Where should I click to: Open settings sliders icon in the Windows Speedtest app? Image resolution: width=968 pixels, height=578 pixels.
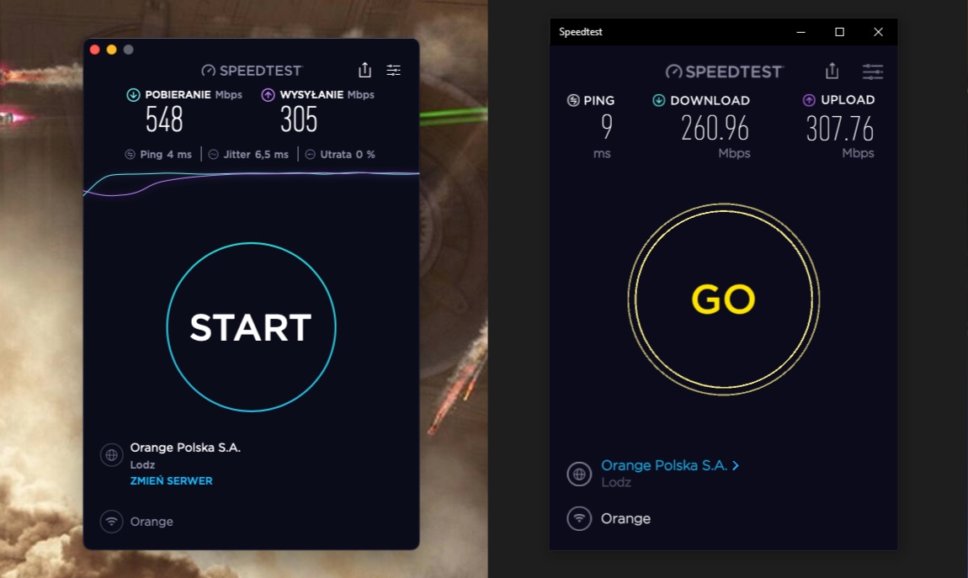point(872,72)
